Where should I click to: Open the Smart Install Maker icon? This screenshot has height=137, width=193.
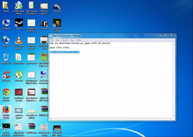point(19,6)
